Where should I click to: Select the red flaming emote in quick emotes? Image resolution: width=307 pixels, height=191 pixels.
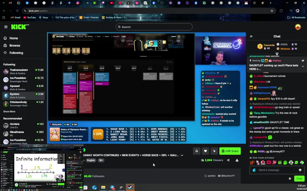coord(252,163)
